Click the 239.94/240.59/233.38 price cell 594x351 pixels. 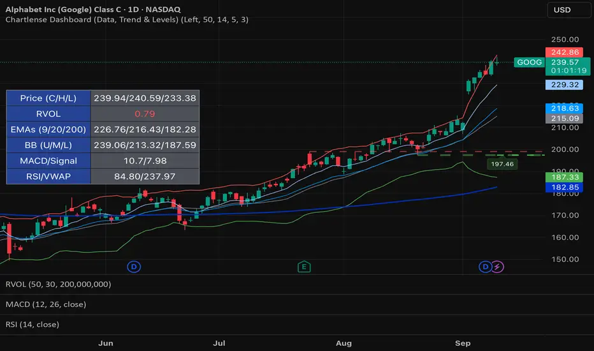[x=145, y=98]
